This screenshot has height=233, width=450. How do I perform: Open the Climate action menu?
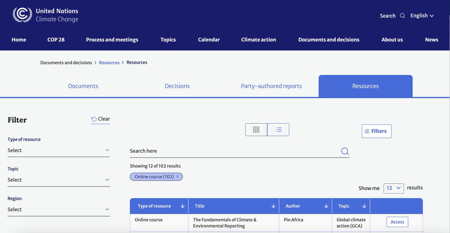tap(258, 39)
